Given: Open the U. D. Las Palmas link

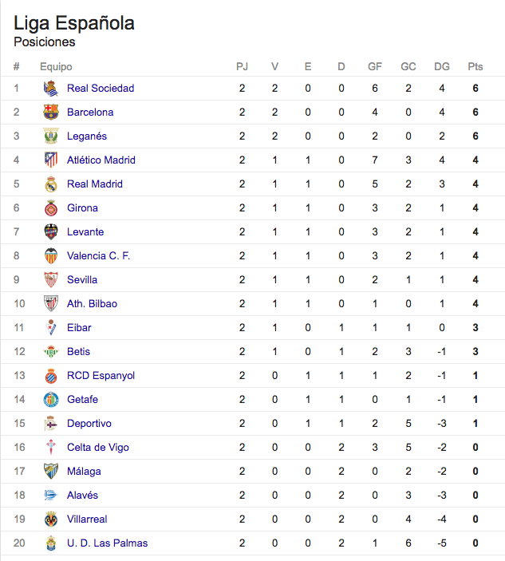Looking at the screenshot, I should tap(107, 543).
